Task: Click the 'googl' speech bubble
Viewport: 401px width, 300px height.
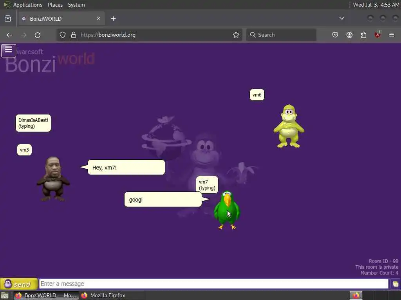Action: coord(163,199)
